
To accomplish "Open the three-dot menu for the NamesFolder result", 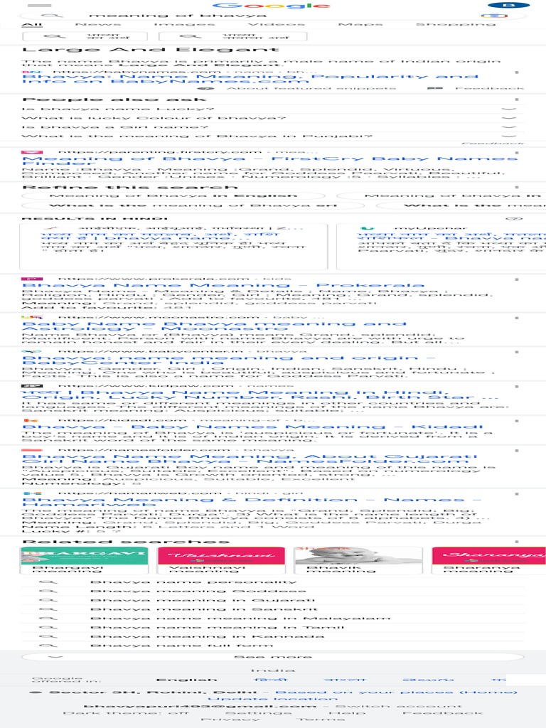I will tap(516, 450).
